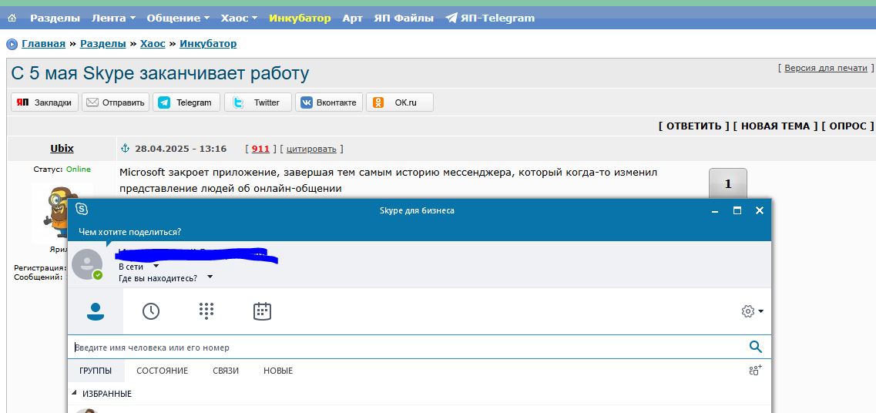Open the Contacts tab icon in Skype

96,311
